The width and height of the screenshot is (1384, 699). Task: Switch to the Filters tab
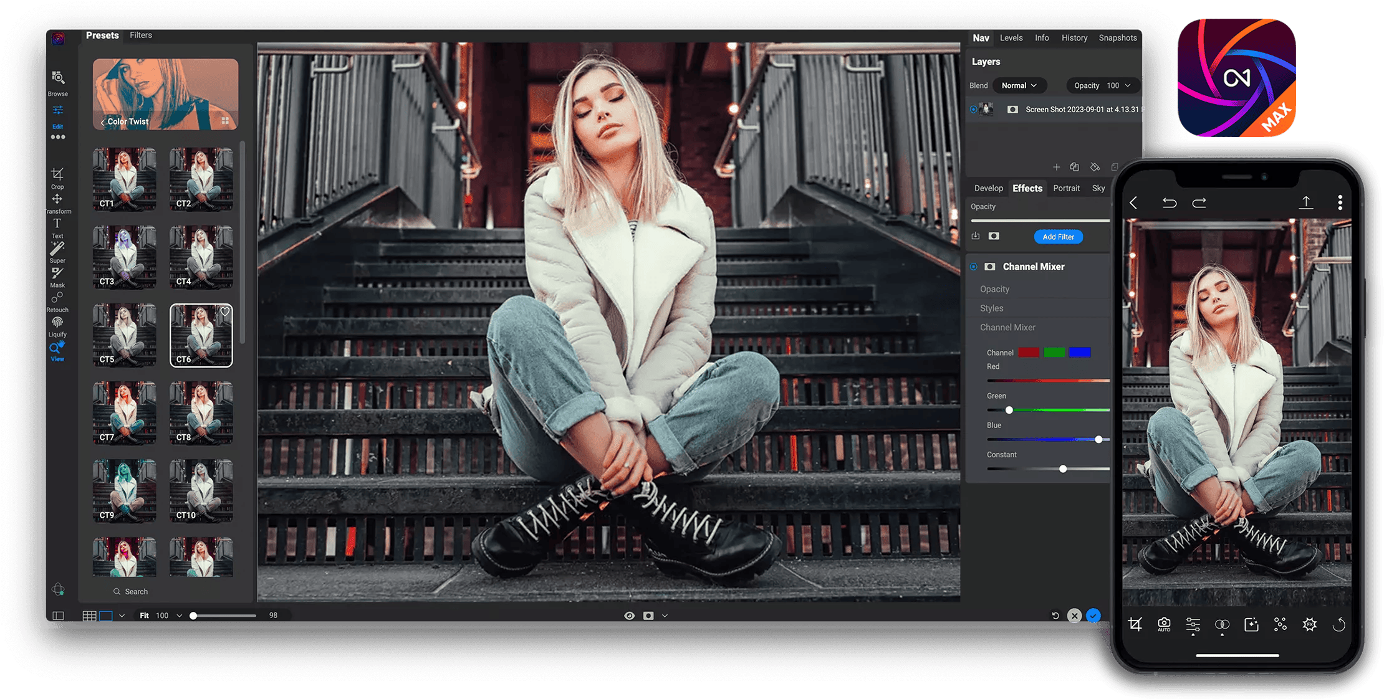pos(141,36)
